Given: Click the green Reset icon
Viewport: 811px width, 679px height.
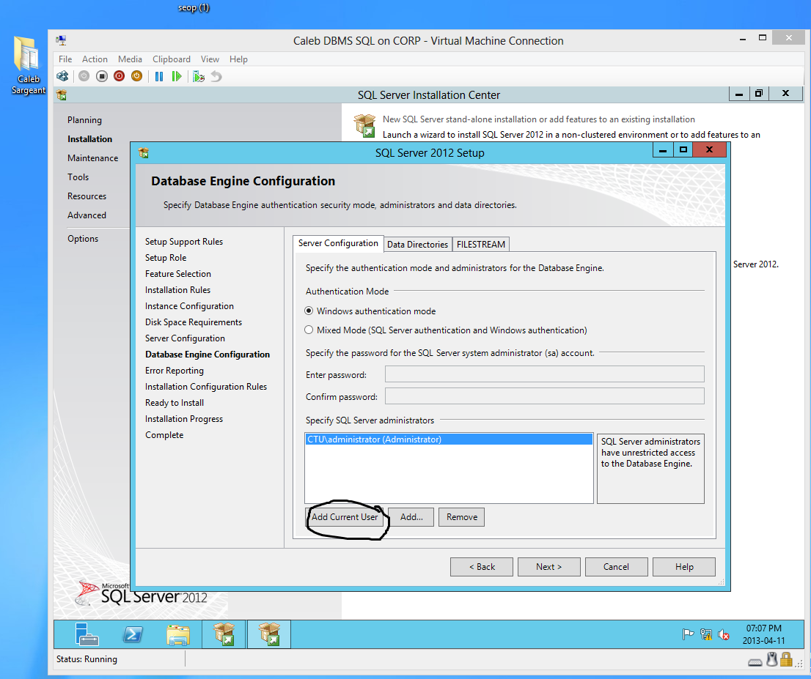Looking at the screenshot, I should (x=177, y=76).
